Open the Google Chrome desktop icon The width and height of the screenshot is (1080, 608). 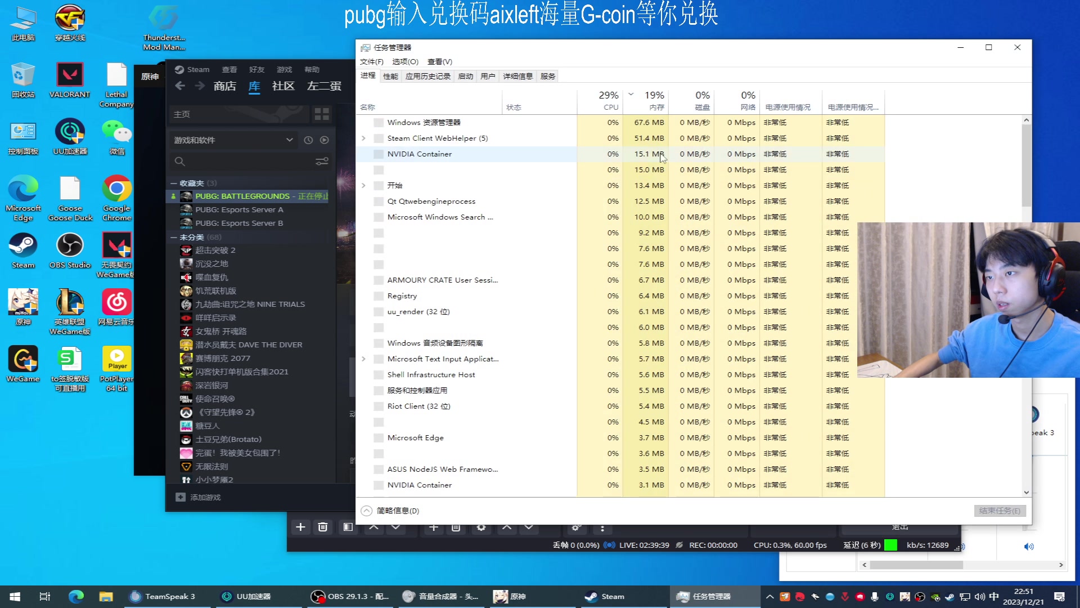(116, 198)
